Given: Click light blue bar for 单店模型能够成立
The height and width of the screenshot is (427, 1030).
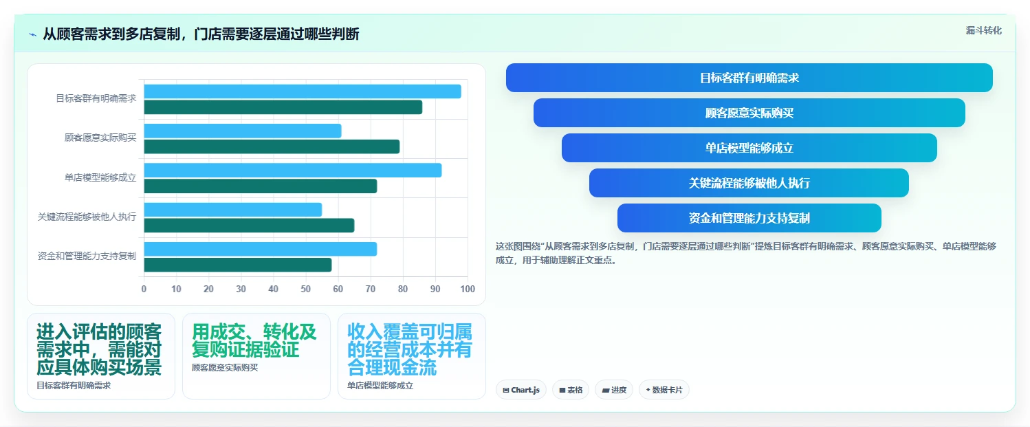Looking at the screenshot, I should tap(293, 170).
